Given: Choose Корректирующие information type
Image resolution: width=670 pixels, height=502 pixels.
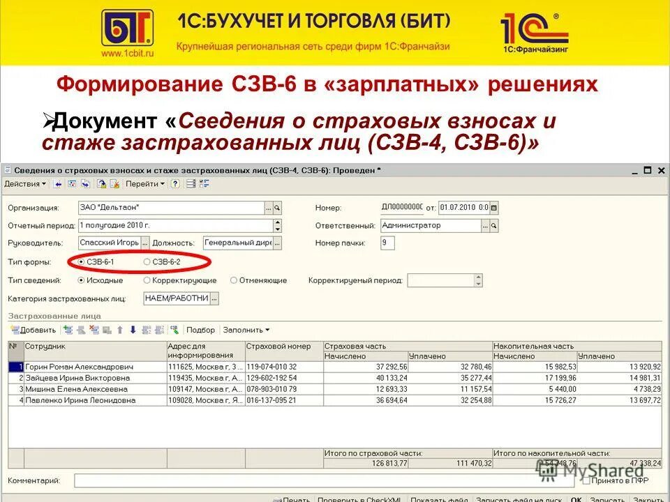Looking at the screenshot, I should click(x=146, y=280).
